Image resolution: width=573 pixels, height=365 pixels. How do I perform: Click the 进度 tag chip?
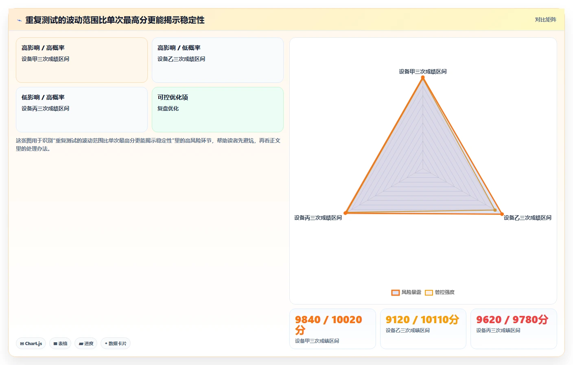[86, 343]
